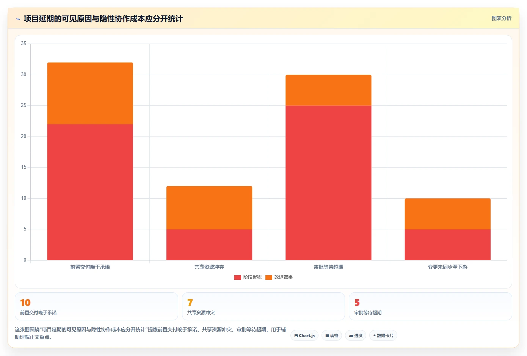
Task: Open the data card showing 10
Action: (96, 306)
